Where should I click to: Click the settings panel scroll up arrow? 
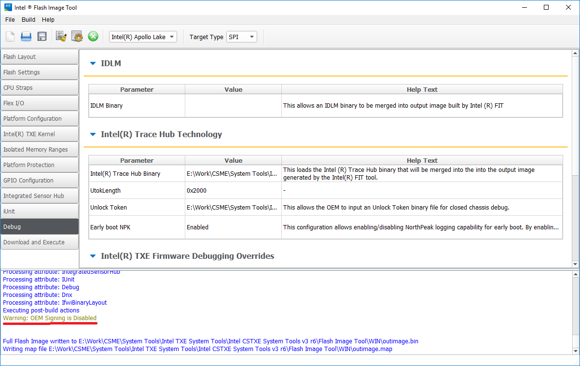[x=575, y=53]
